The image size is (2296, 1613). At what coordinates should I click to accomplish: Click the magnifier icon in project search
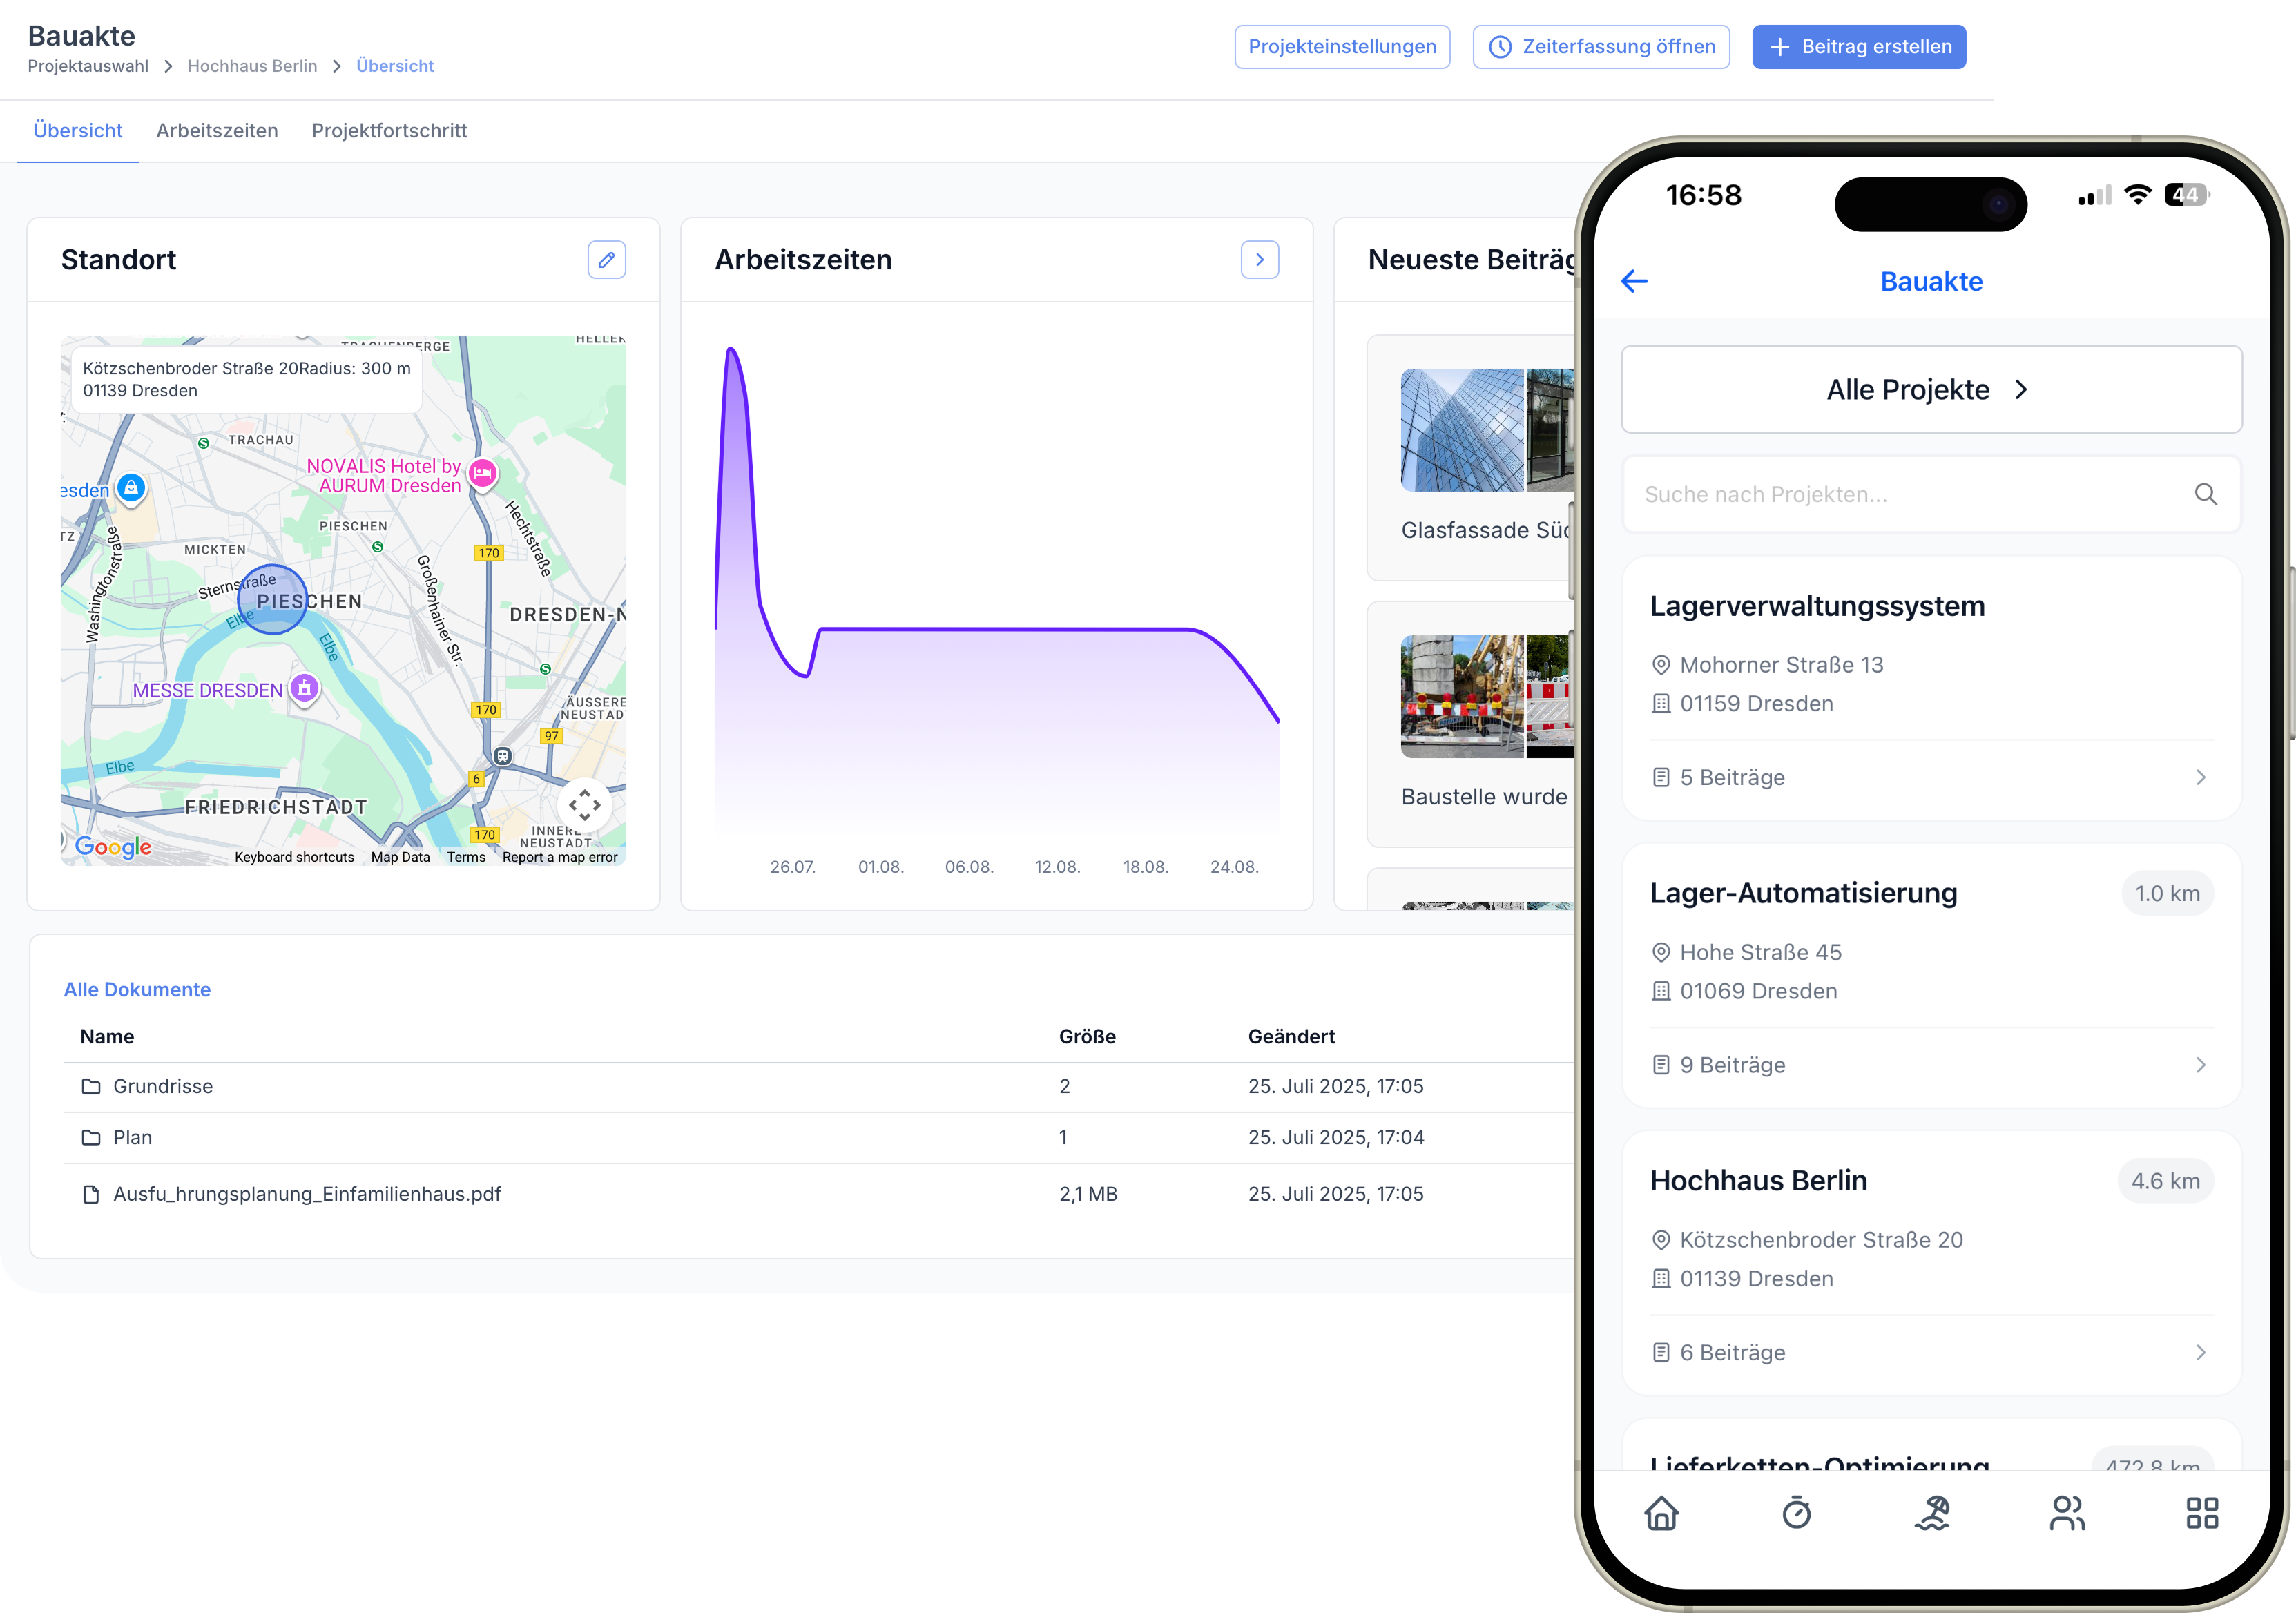[x=2205, y=494]
